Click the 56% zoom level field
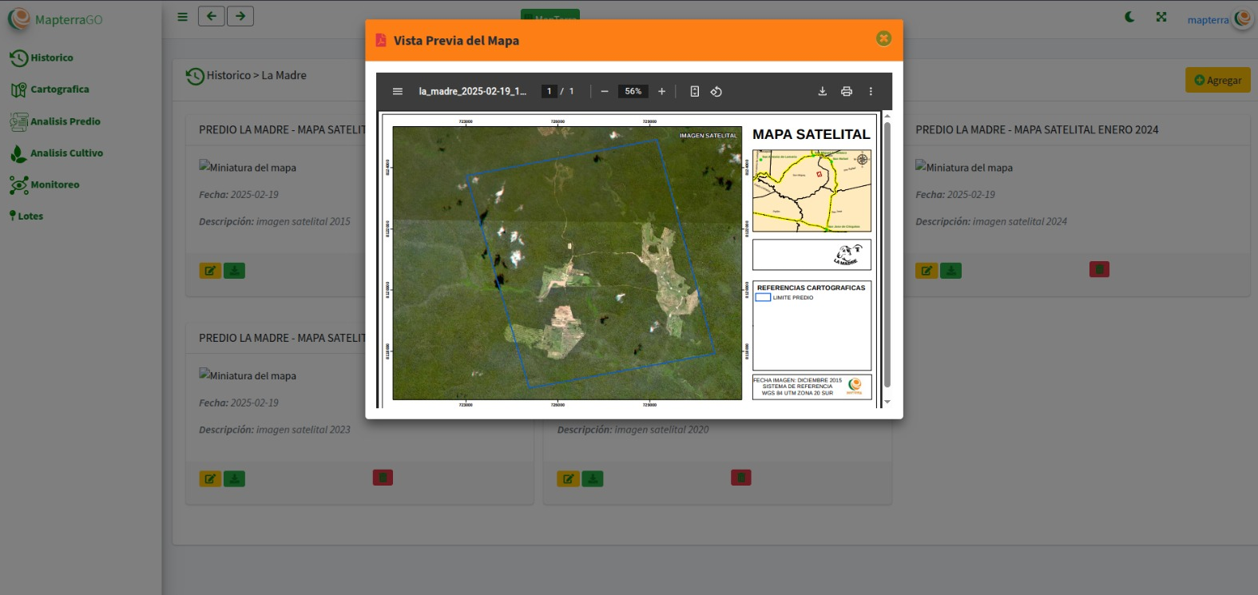Image resolution: width=1258 pixels, height=595 pixels. [633, 92]
